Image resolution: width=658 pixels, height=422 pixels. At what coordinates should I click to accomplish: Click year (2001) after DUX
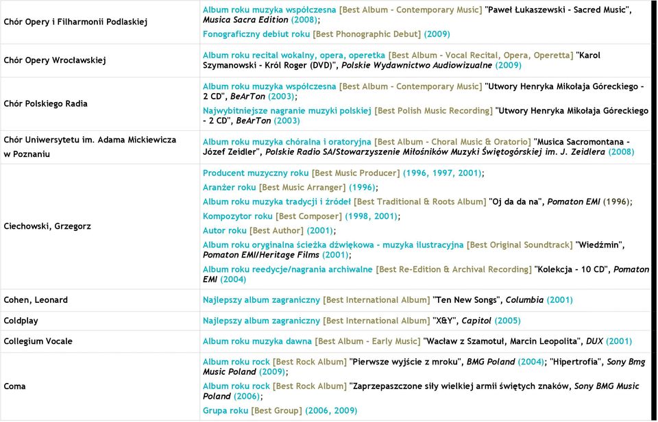pyautogui.click(x=619, y=341)
